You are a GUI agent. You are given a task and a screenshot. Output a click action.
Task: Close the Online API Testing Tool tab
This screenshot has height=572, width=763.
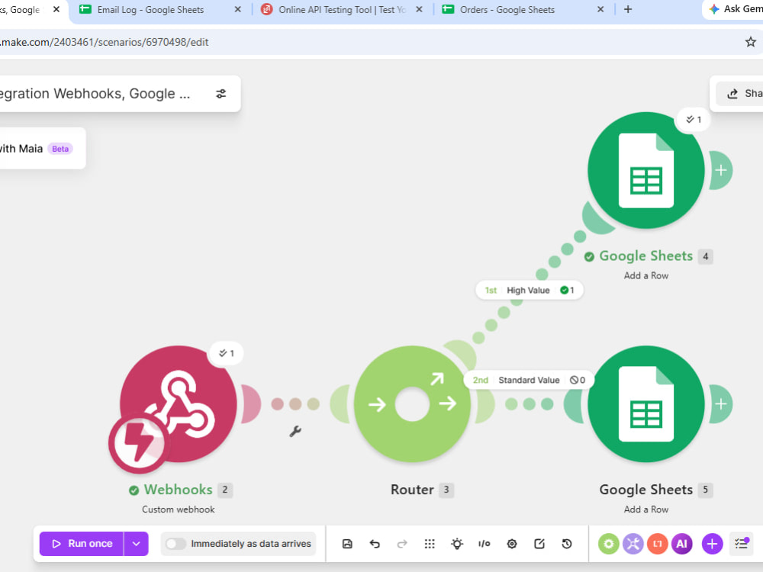click(x=419, y=9)
